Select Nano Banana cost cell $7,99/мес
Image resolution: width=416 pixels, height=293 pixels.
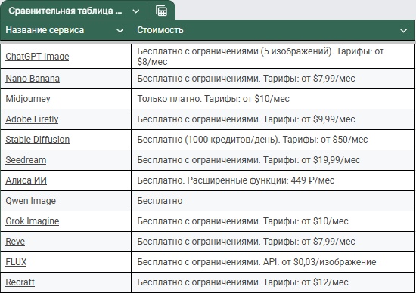point(273,79)
